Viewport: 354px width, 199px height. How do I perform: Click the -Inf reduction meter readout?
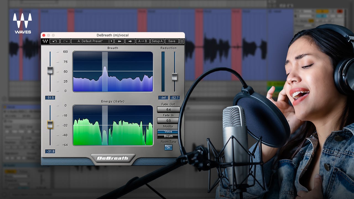pos(163,98)
